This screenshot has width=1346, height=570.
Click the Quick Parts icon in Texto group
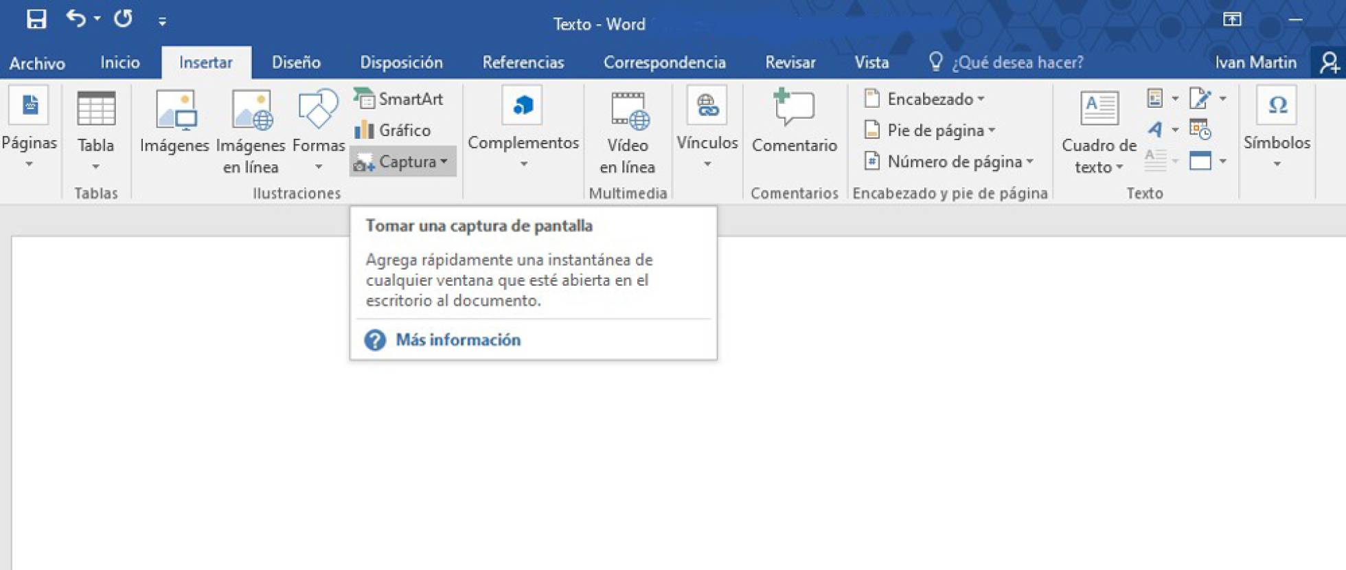[x=1155, y=99]
